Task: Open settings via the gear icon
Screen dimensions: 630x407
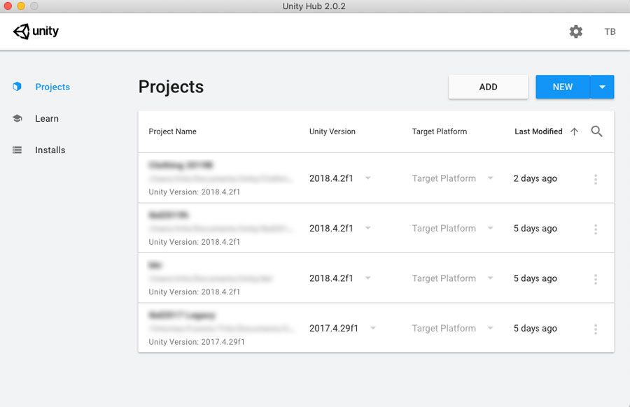Action: 576,31
